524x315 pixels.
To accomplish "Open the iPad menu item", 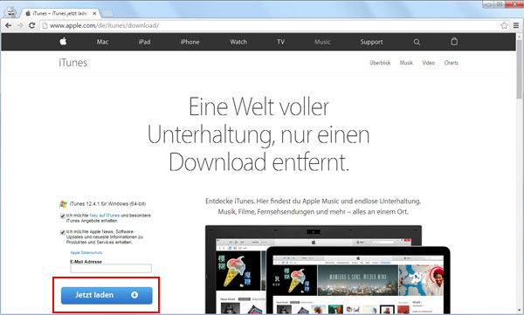I will pyautogui.click(x=144, y=42).
